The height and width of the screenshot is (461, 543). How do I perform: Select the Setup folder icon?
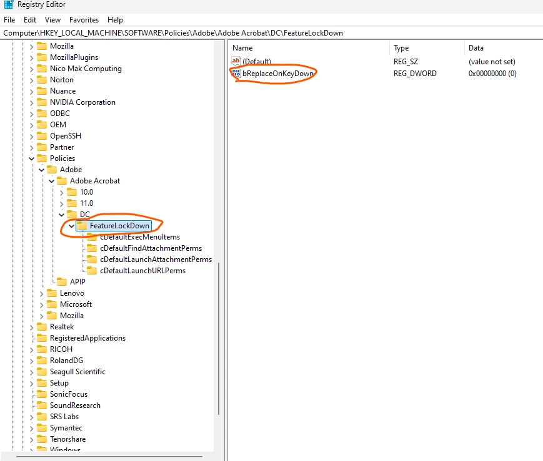pos(42,382)
